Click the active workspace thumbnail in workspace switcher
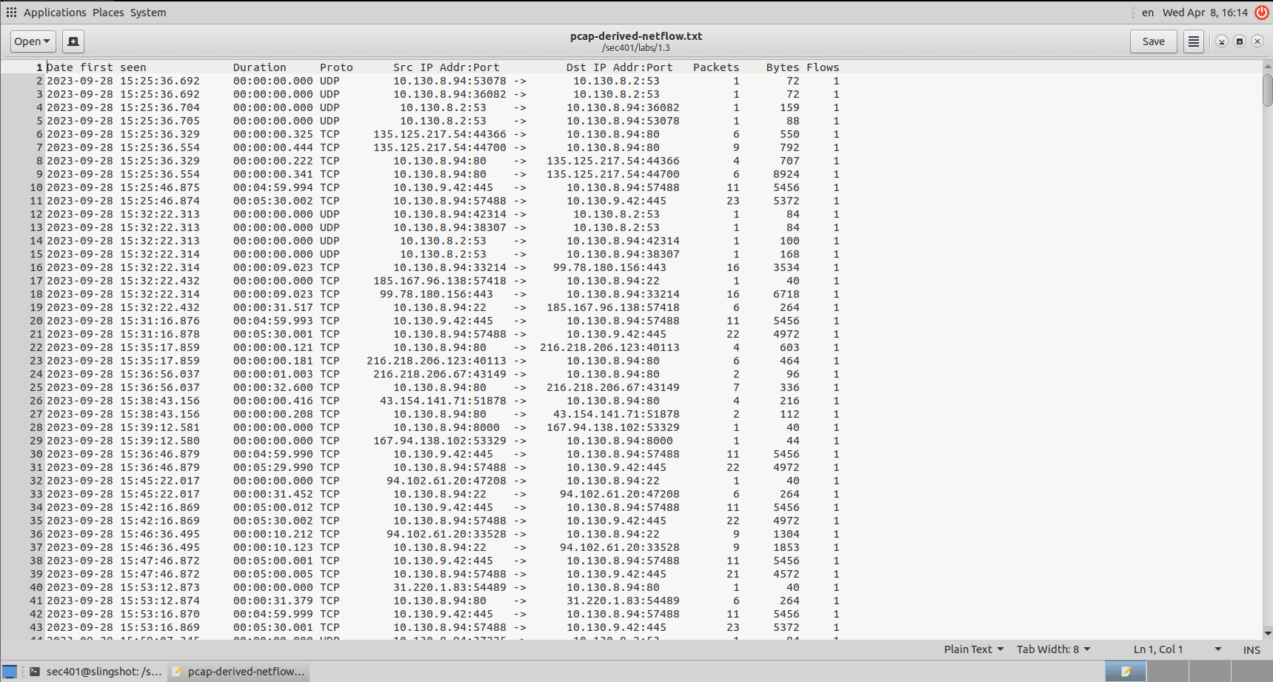1273x682 pixels. coord(1126,671)
